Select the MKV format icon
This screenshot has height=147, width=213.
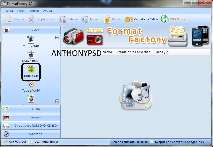[x=31, y=99]
